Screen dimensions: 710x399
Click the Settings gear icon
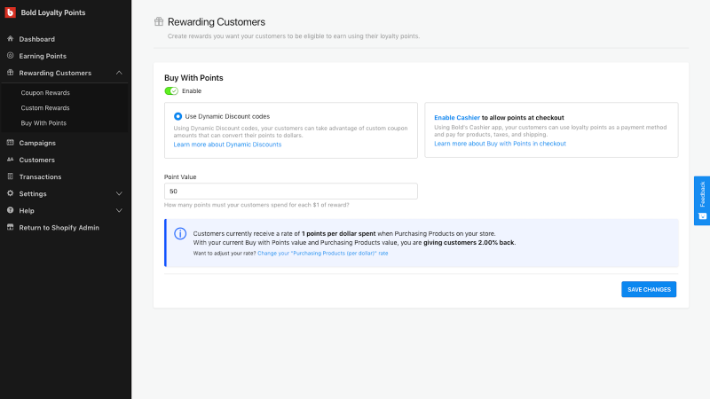pos(11,193)
